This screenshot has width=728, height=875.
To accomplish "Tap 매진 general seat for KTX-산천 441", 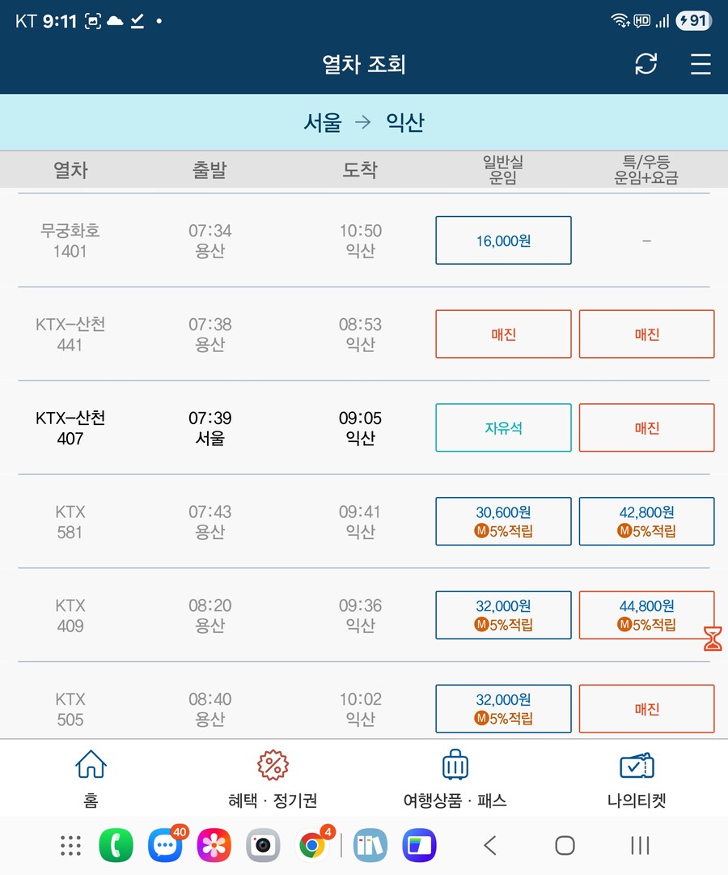I will coord(503,334).
